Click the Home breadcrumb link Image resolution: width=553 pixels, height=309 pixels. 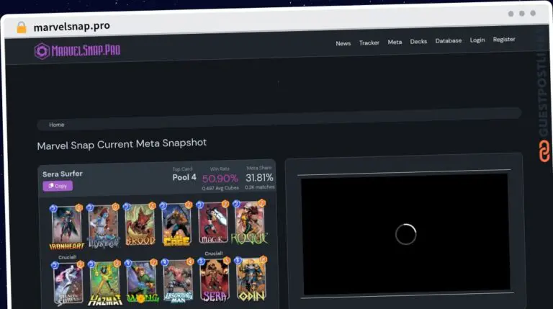[57, 125]
